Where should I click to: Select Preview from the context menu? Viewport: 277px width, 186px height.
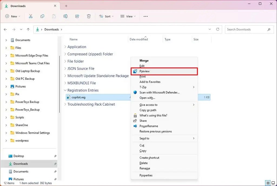tap(145, 71)
